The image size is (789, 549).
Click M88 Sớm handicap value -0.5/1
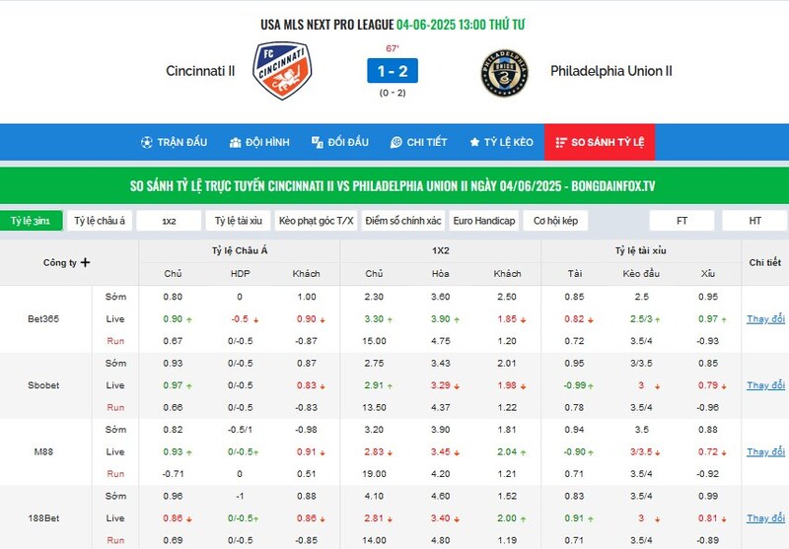(240, 430)
